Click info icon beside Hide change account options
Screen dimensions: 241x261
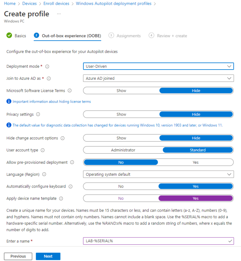(x=62, y=138)
